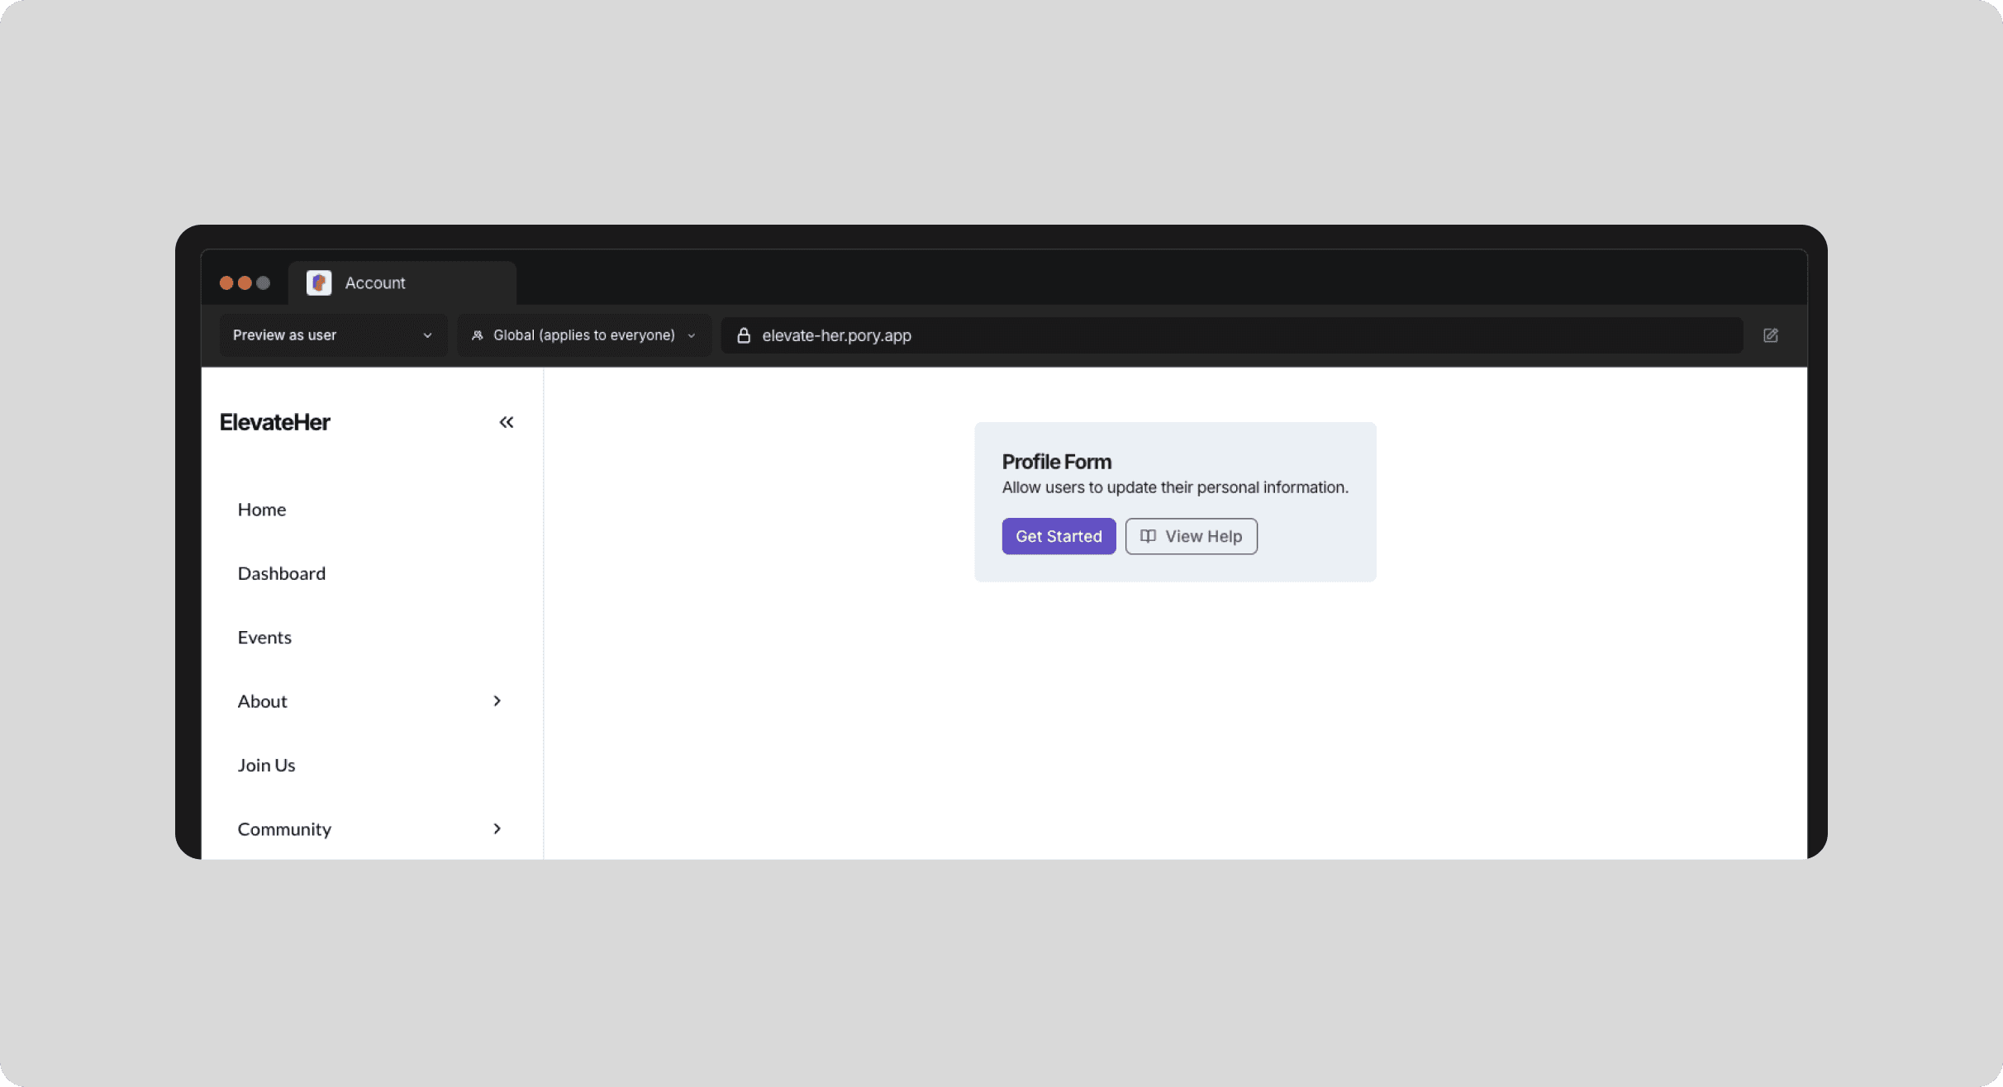Click the grey window control dot
The image size is (2003, 1087).
pos(263,282)
